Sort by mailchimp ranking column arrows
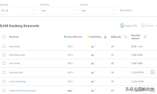157x94 pixels. 105,37
